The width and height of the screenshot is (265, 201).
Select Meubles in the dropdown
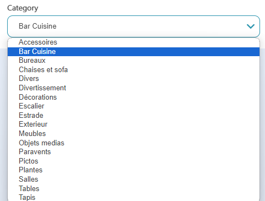(x=134, y=133)
